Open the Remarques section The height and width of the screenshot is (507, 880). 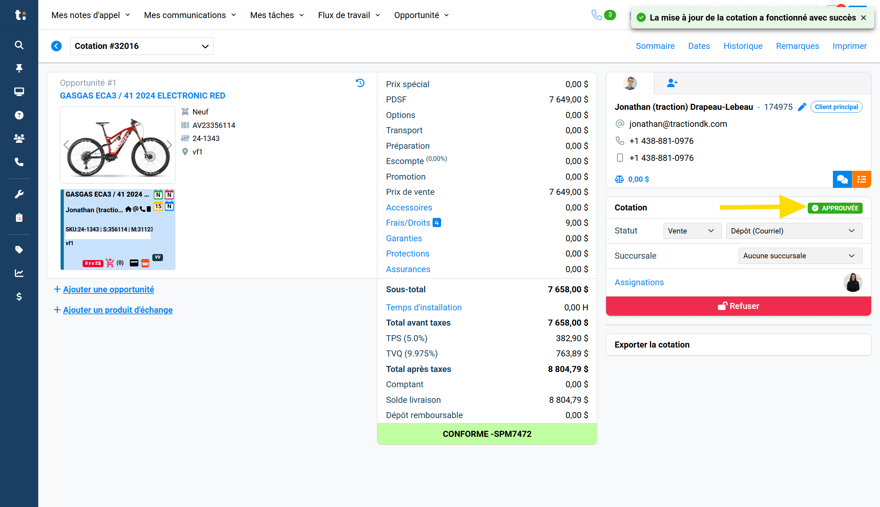(797, 46)
